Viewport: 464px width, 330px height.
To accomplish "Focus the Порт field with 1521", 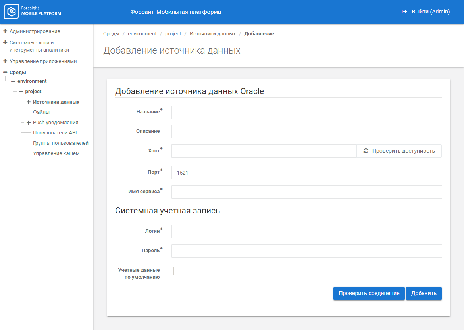I will click(x=306, y=173).
